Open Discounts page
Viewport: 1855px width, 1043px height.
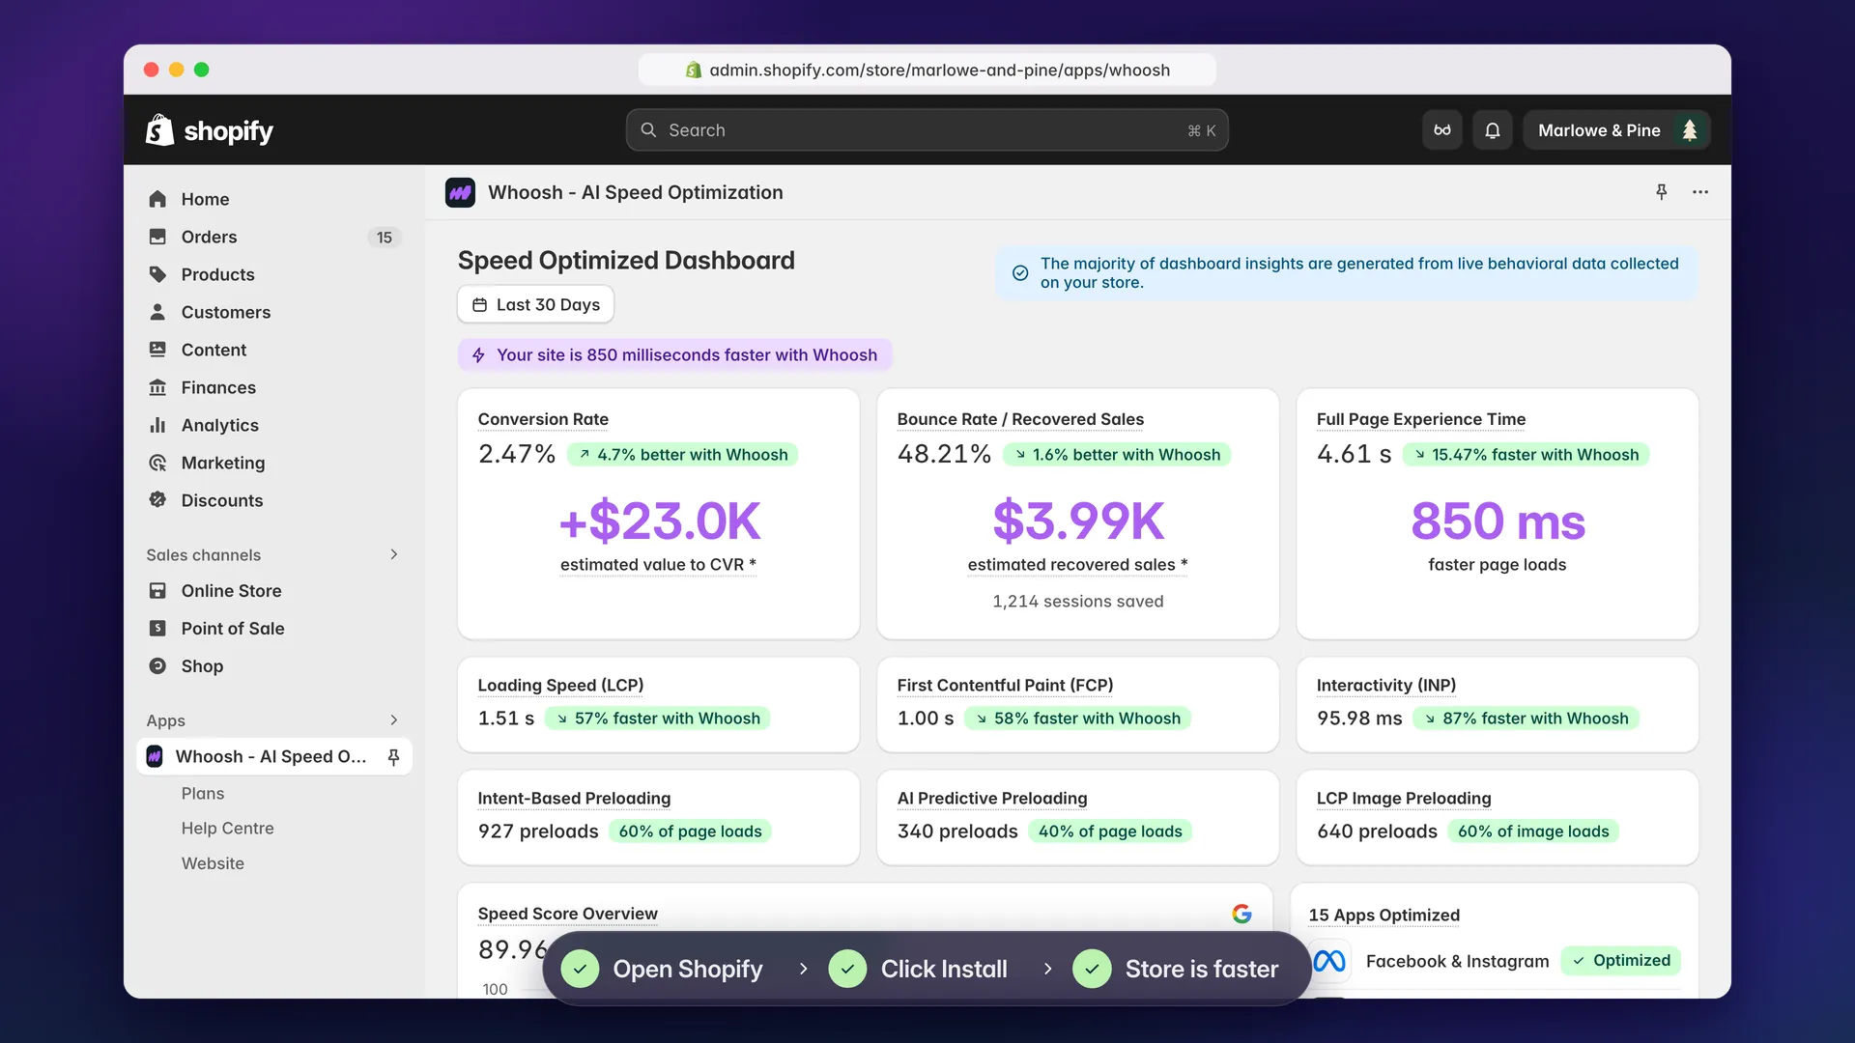pos(273,500)
